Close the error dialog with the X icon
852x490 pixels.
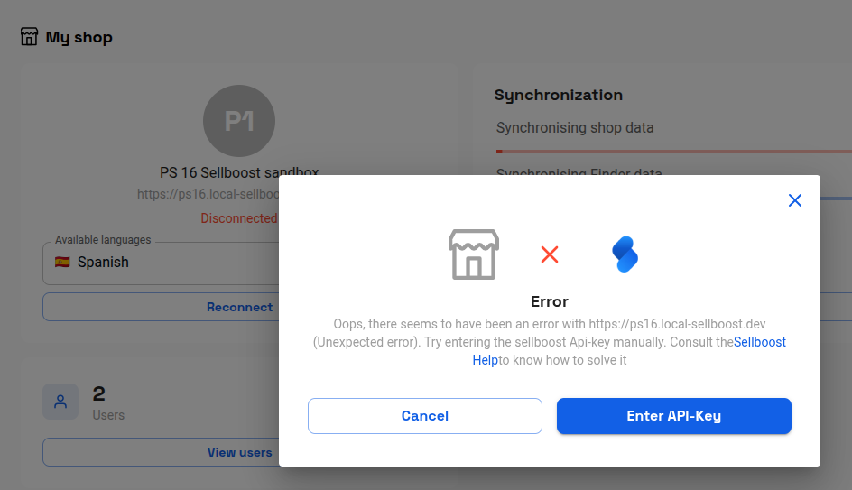794,200
